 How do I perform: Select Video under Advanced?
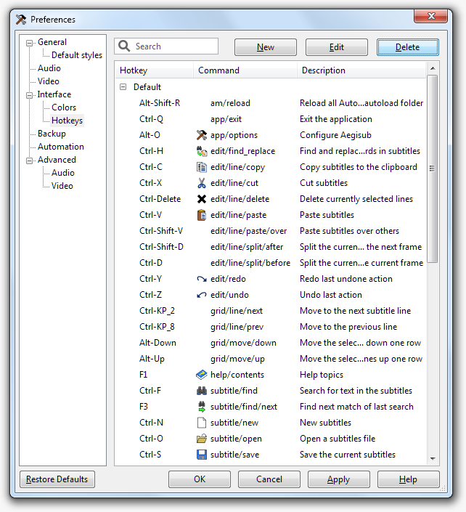tap(62, 185)
